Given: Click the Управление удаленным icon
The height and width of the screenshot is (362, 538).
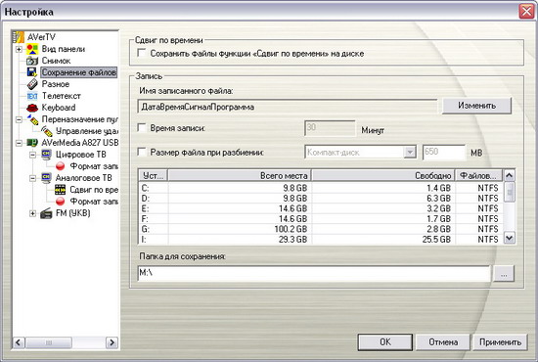Looking at the screenshot, I should pos(46,131).
